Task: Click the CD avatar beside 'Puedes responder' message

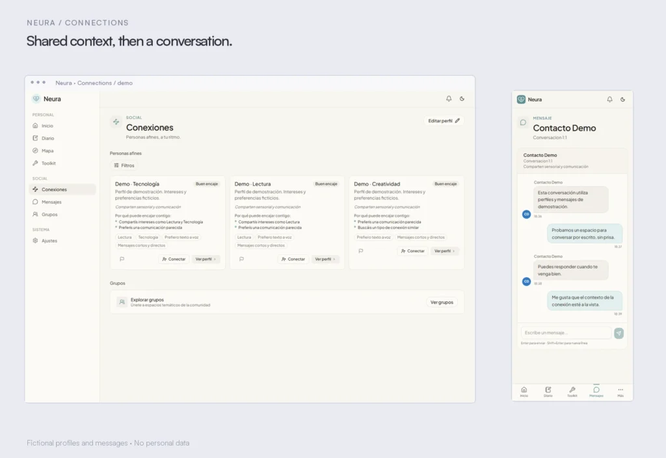Action: 526,281
